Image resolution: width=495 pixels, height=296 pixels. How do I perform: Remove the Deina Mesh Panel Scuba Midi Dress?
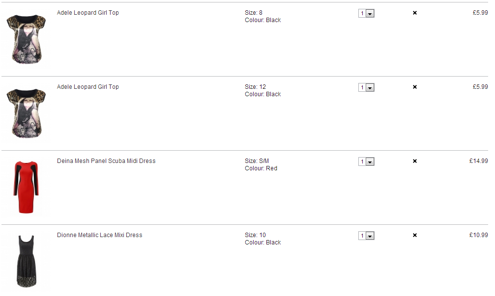coord(415,161)
